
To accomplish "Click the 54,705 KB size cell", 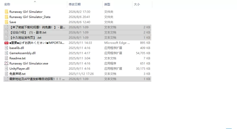I will (x=143, y=53).
